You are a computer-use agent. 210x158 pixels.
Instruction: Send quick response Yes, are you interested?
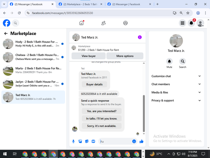point(102,111)
